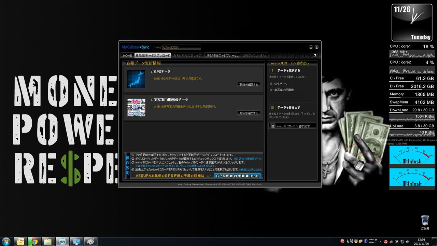Open the taskbar clock showing 13:01
Screen dimensions: 437x246
click(x=421, y=242)
